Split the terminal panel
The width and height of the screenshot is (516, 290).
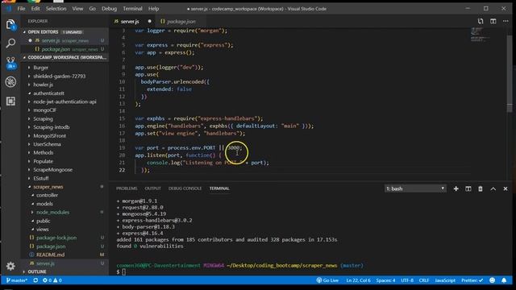pyautogui.click(x=468, y=188)
